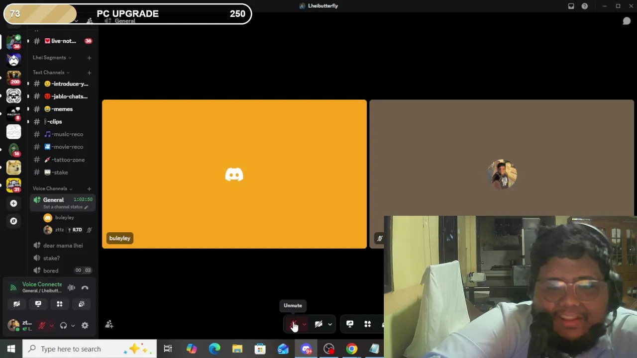The image size is (637, 358).
Task: Open the movie-reco channel
Action: pyautogui.click(x=63, y=147)
